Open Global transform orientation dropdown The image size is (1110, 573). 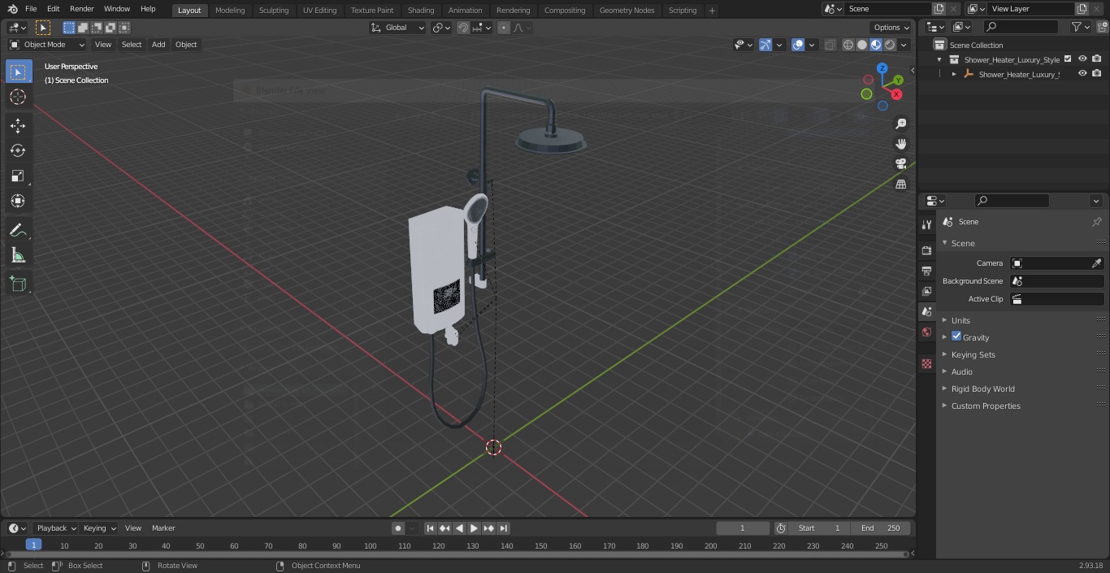397,28
